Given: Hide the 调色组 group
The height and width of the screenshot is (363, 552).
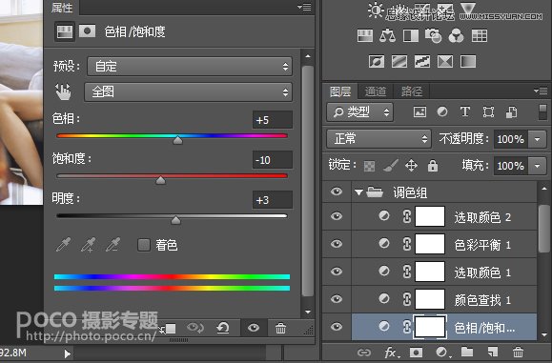Looking at the screenshot, I should tap(337, 192).
